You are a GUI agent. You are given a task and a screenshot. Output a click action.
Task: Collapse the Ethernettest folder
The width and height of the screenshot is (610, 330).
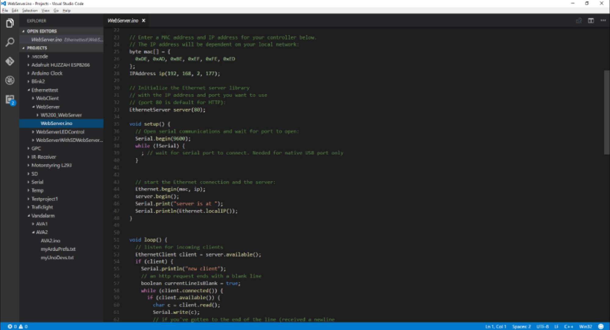tap(45, 90)
